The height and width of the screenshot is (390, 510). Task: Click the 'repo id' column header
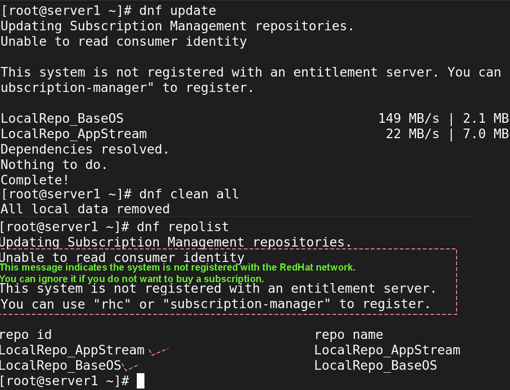tap(25, 334)
